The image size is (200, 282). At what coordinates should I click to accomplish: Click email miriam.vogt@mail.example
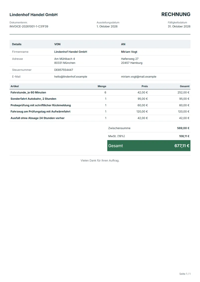click(139, 77)
